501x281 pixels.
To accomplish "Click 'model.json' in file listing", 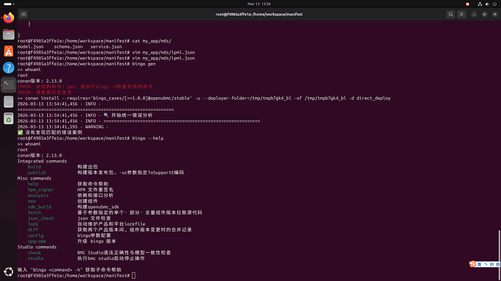I will 30,46.
